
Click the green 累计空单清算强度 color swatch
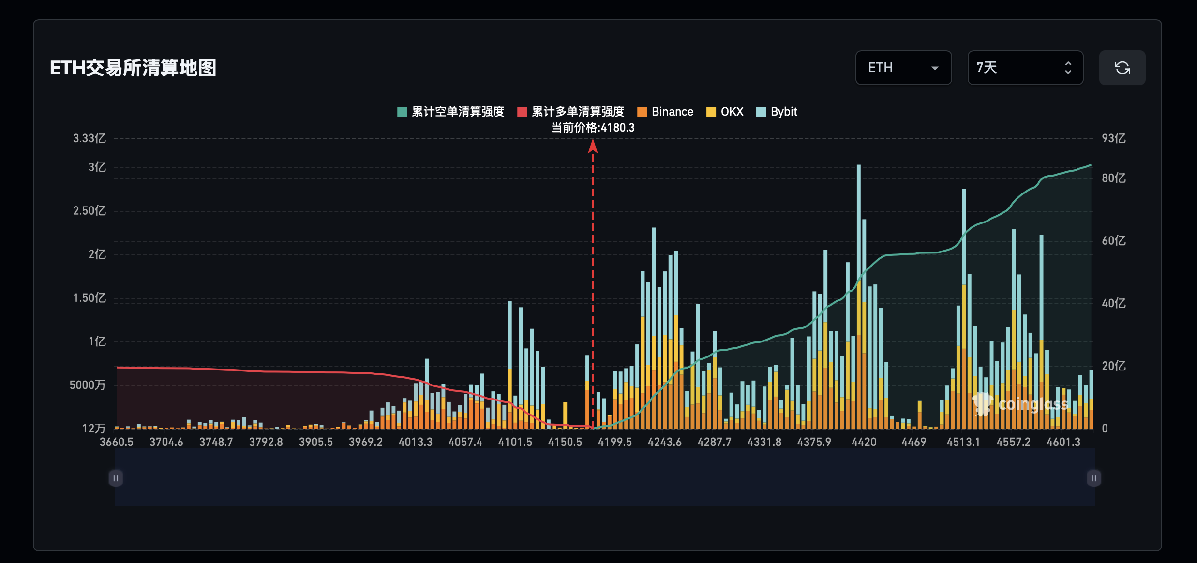click(x=402, y=112)
